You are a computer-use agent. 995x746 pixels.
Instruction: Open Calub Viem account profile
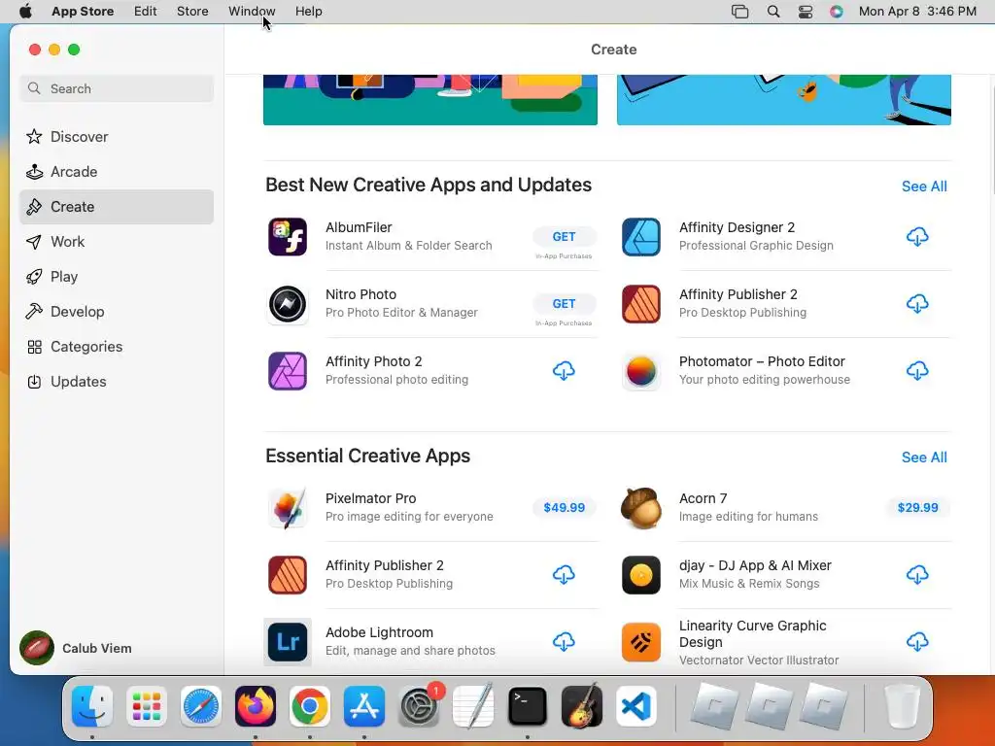click(76, 648)
